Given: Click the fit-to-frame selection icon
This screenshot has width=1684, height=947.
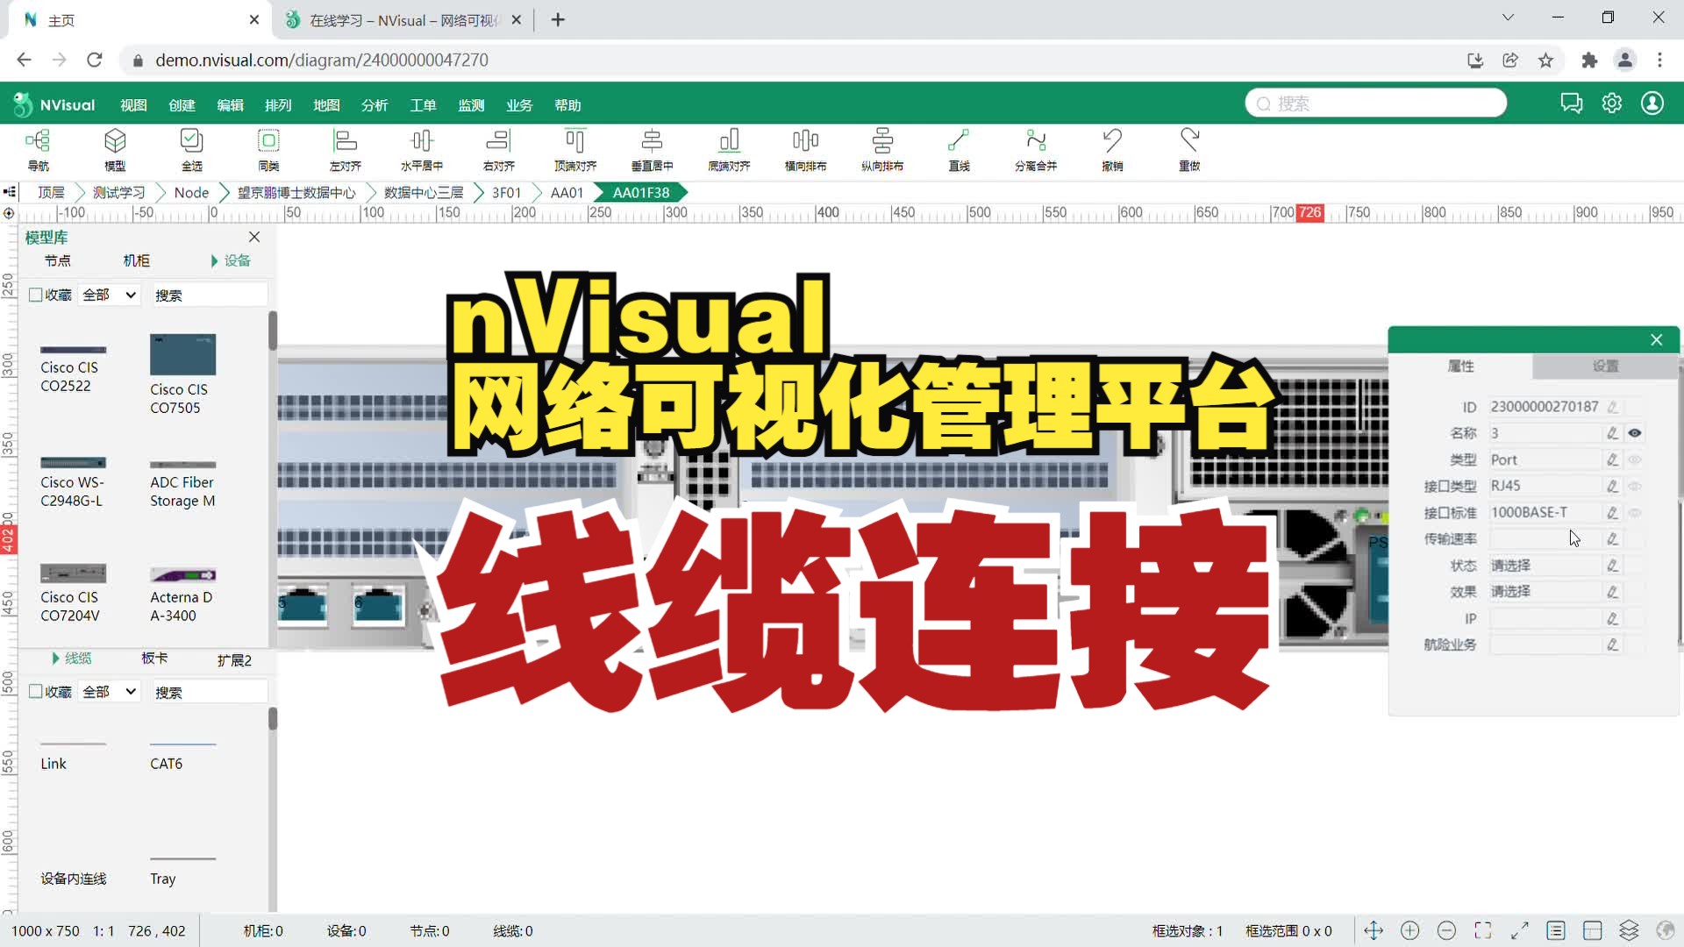Looking at the screenshot, I should point(1483,930).
